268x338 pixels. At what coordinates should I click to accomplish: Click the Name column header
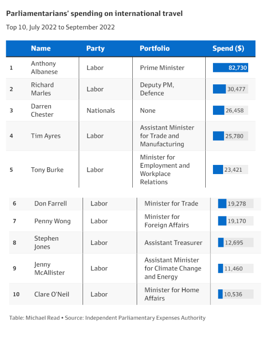[x=41, y=48]
